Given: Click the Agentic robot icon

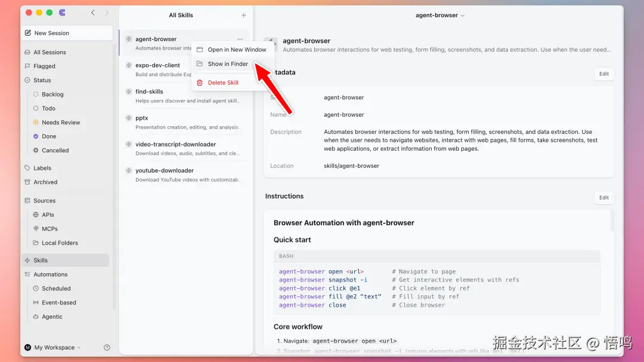Looking at the screenshot, I should click(36, 317).
